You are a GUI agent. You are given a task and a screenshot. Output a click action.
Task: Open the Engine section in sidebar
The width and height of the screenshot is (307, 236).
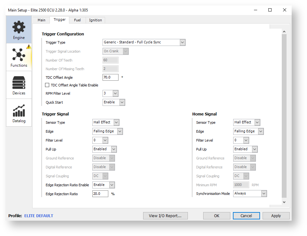click(x=19, y=30)
